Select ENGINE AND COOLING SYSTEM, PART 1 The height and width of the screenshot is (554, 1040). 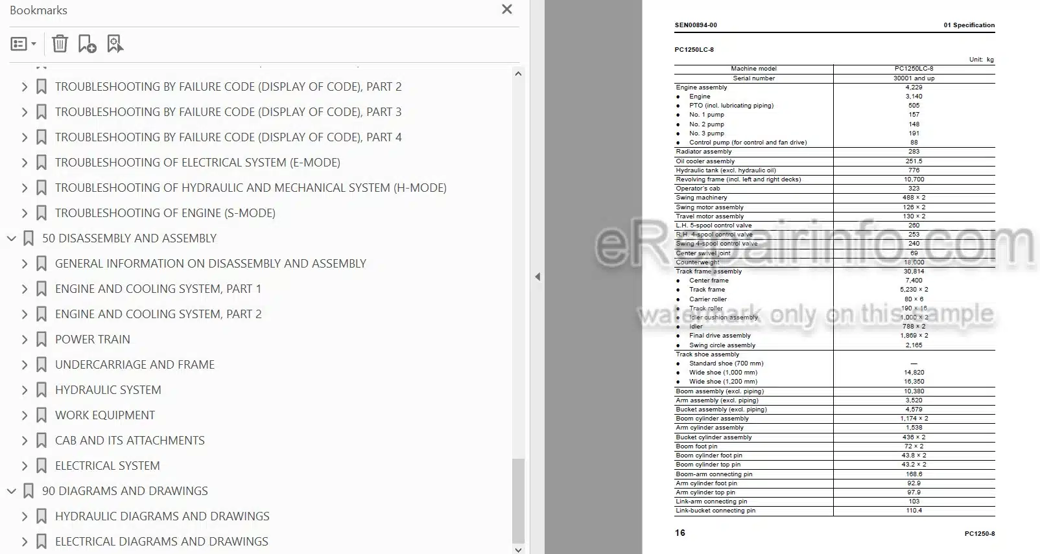pos(158,289)
